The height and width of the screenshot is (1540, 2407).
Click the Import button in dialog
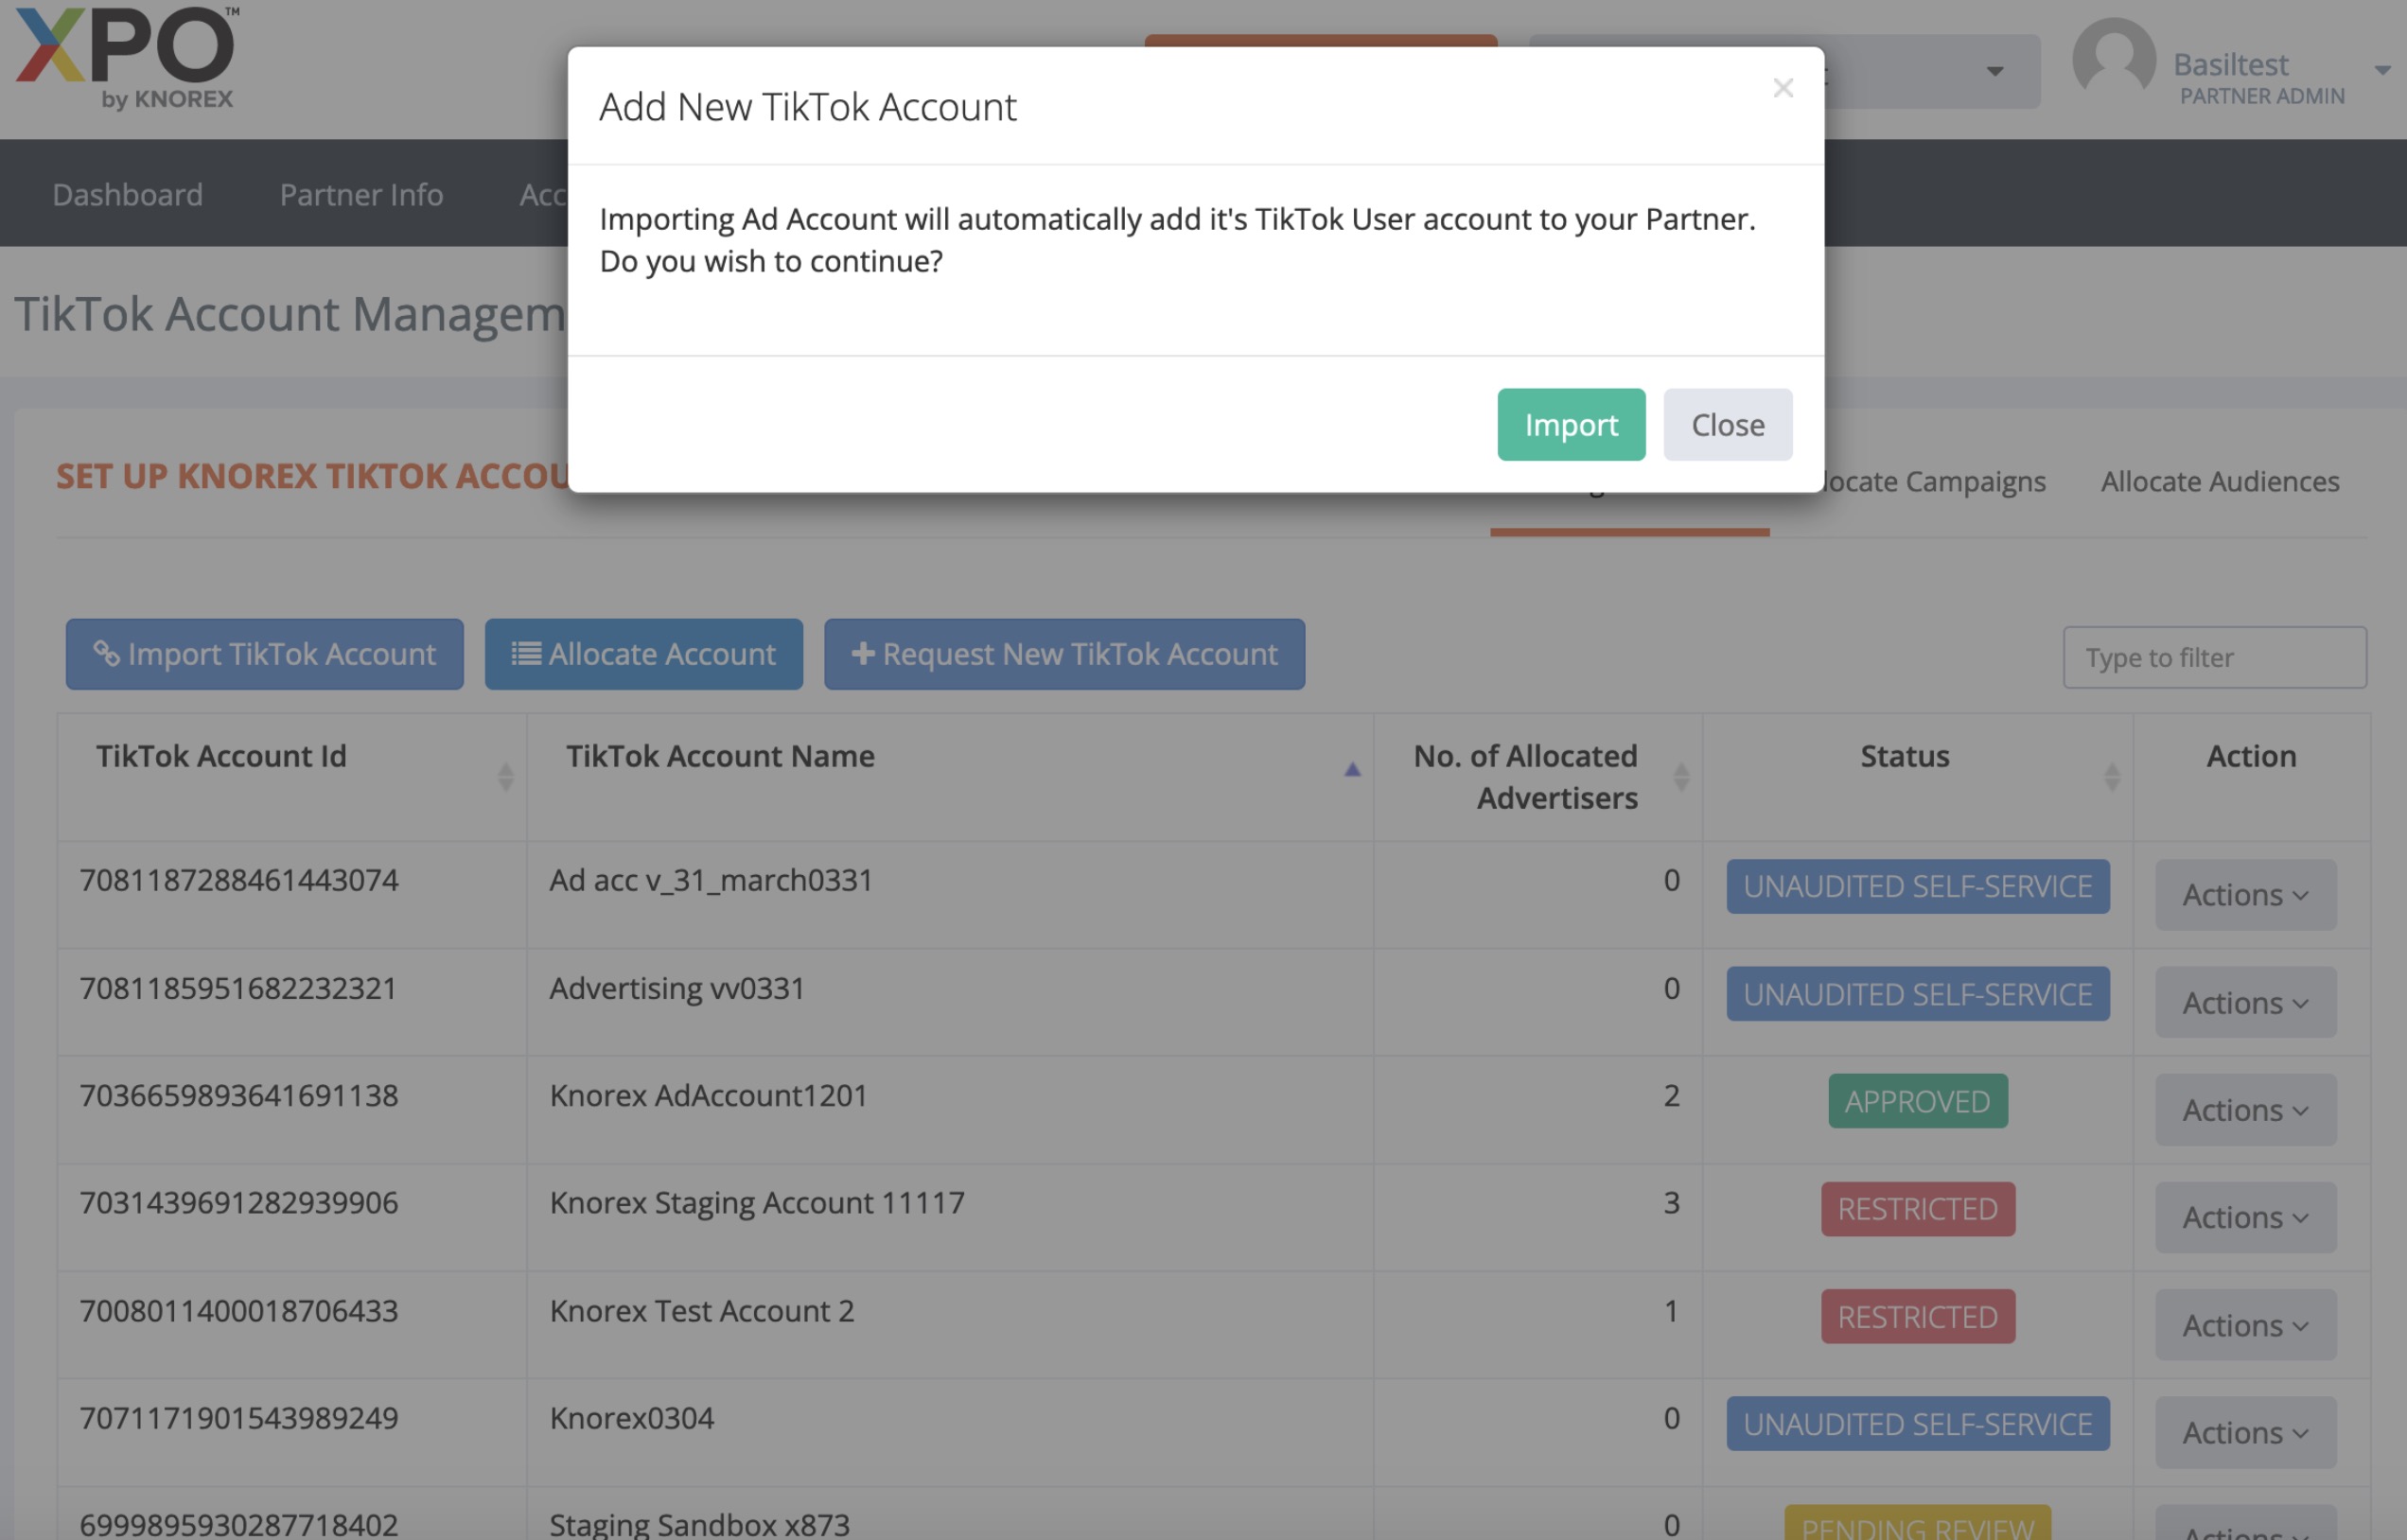coord(1570,425)
